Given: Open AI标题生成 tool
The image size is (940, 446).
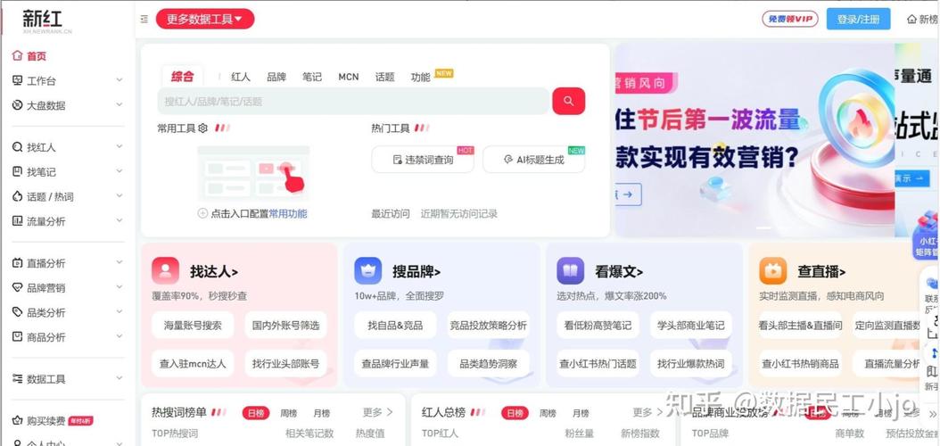Looking at the screenshot, I should pyautogui.click(x=533, y=160).
